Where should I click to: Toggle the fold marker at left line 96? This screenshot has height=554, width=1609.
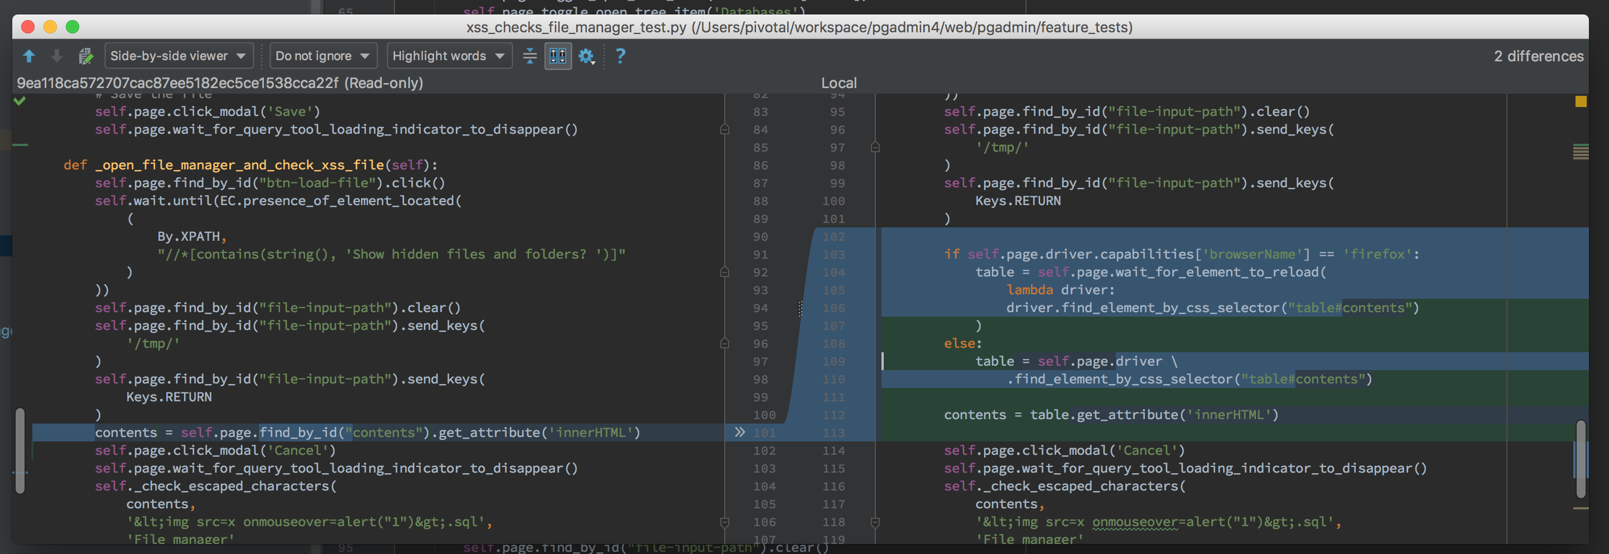point(725,343)
